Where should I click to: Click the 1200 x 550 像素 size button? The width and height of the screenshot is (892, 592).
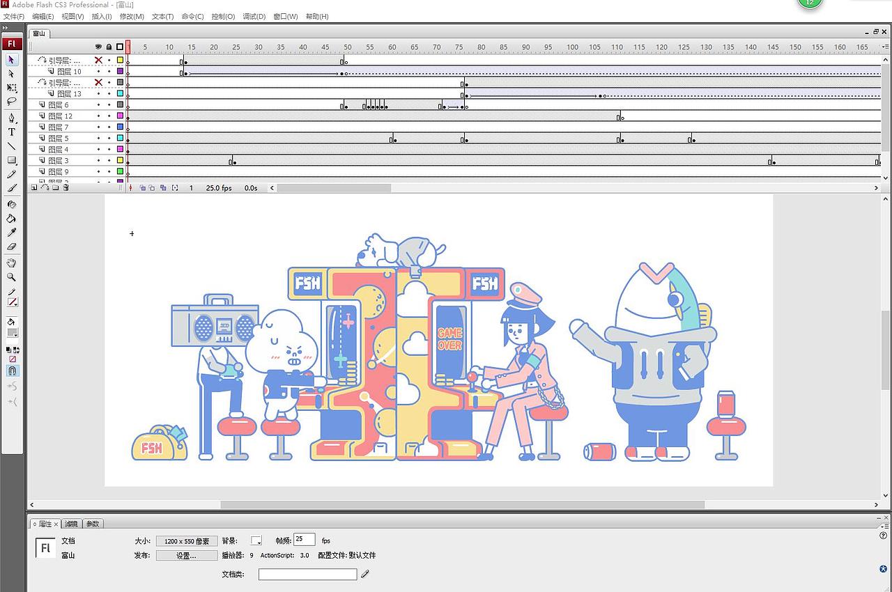pos(187,541)
